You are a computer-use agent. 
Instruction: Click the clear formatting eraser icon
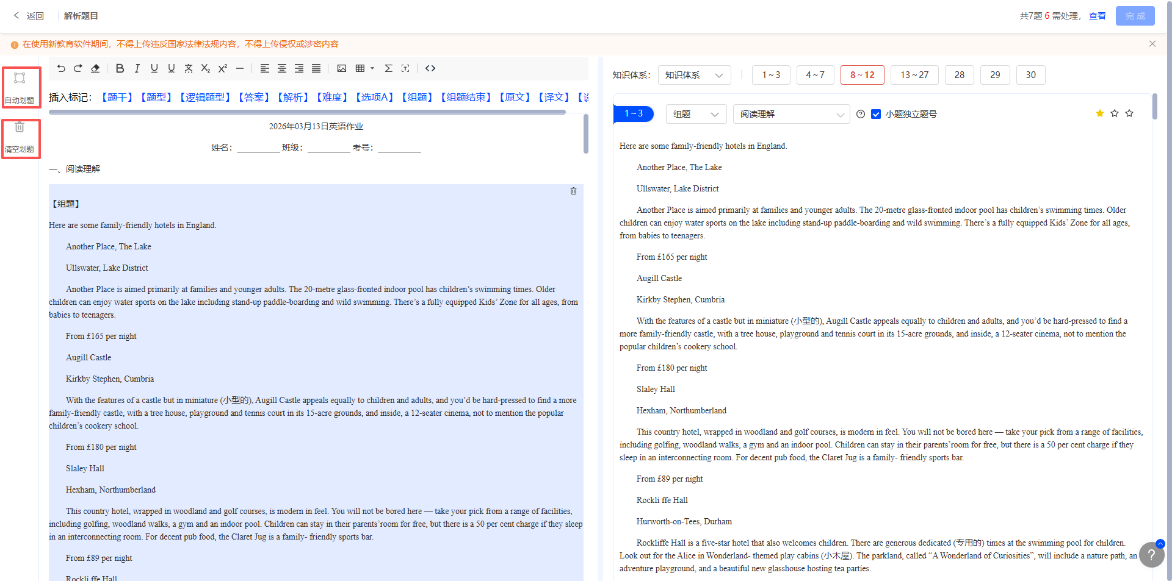[95, 69]
